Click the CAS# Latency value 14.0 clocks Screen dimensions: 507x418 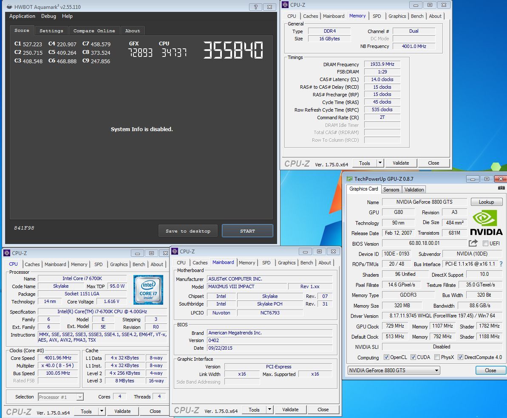coord(382,79)
